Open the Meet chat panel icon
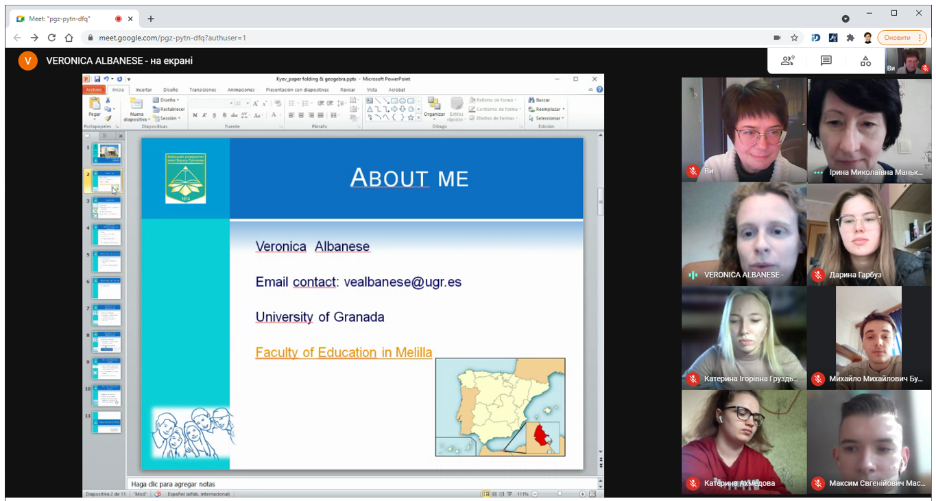The width and height of the screenshot is (936, 501). (x=826, y=61)
